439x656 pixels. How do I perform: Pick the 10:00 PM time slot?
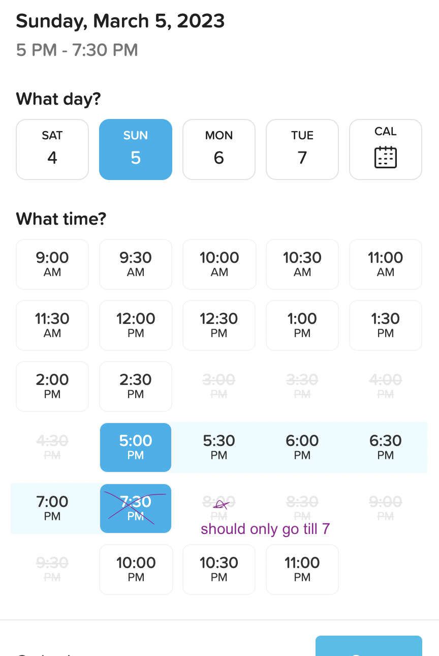pos(136,570)
